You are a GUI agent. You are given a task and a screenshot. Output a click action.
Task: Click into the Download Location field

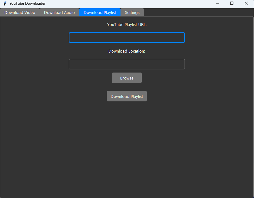tap(127, 64)
